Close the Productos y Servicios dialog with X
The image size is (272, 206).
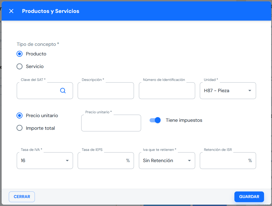click(x=11, y=11)
